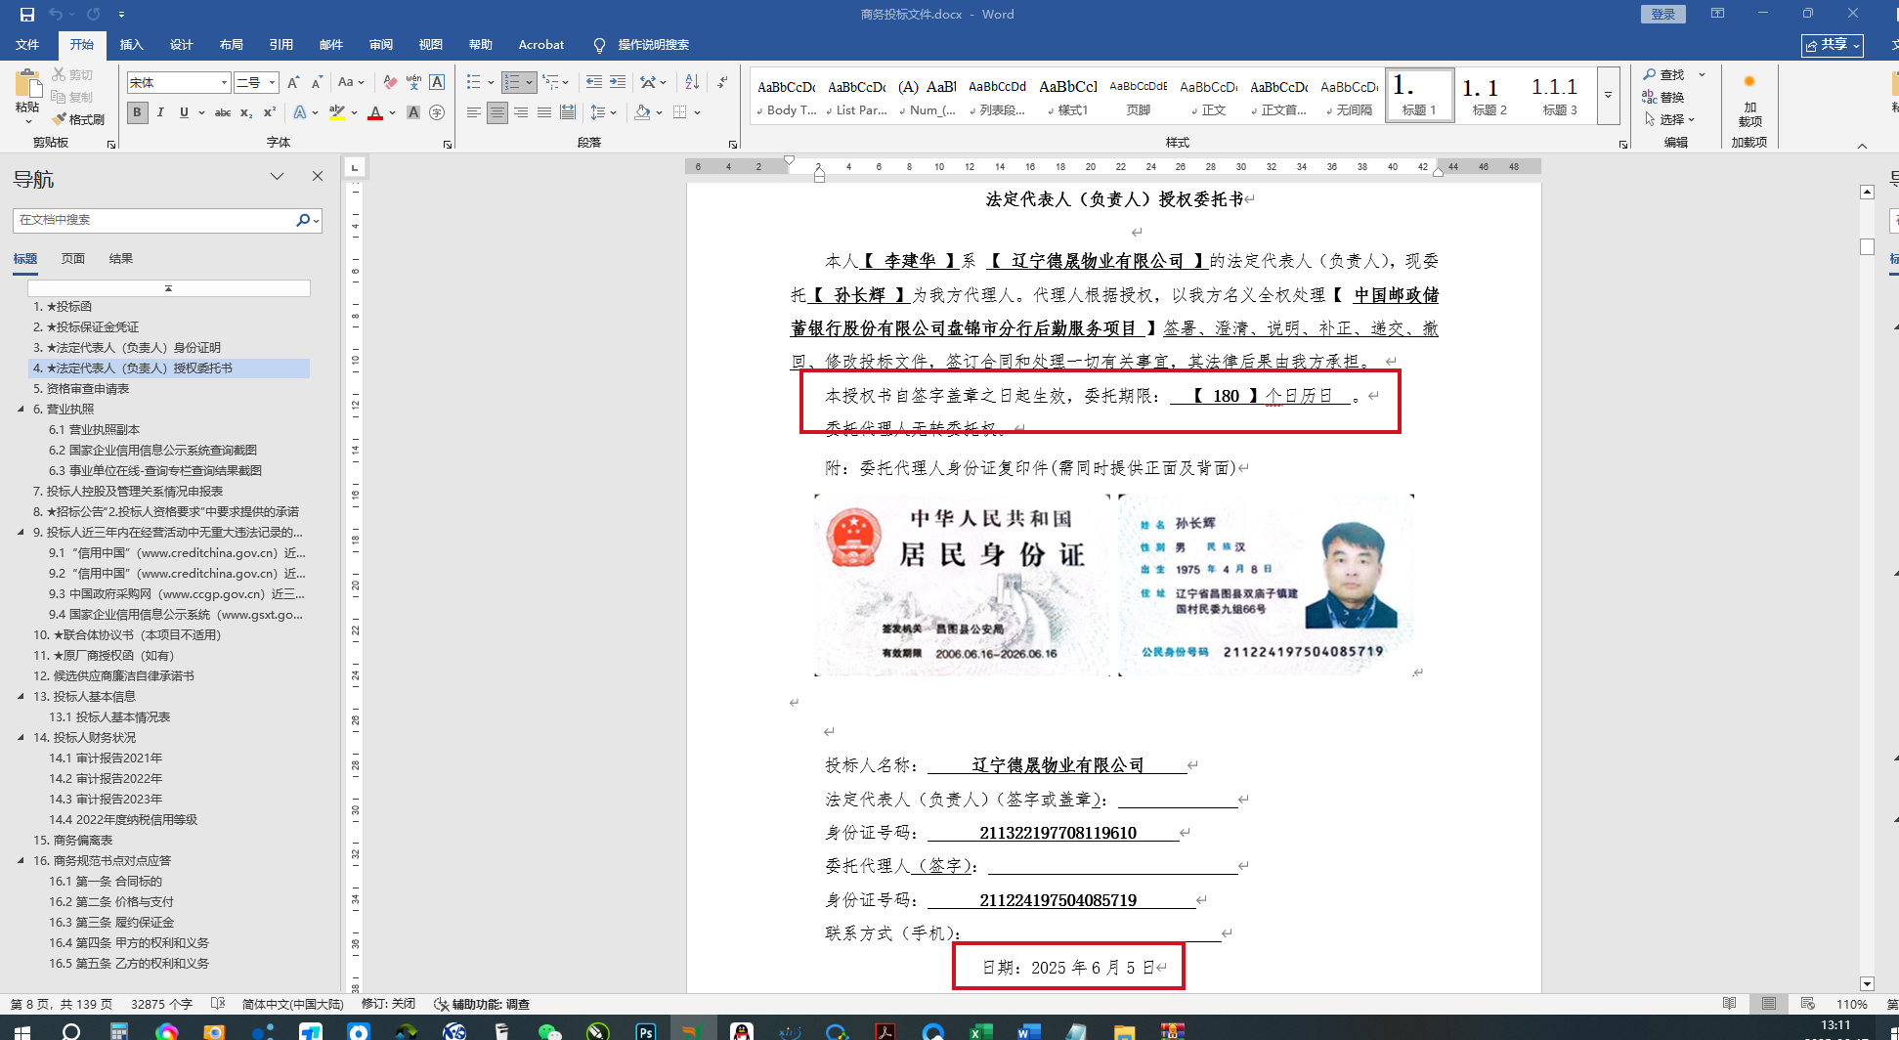Click the 查找 (Find) button
Viewport: 1899px width, 1040px height.
click(1663, 74)
